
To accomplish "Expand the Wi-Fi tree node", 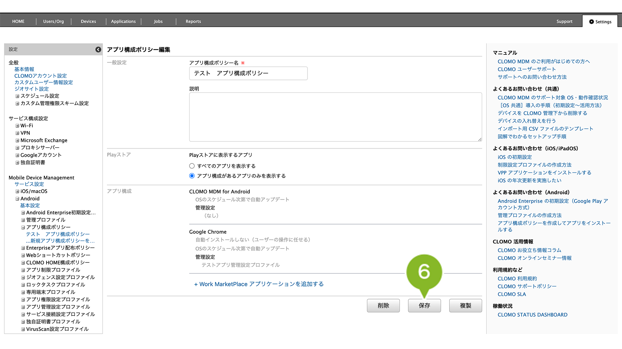I will (17, 126).
